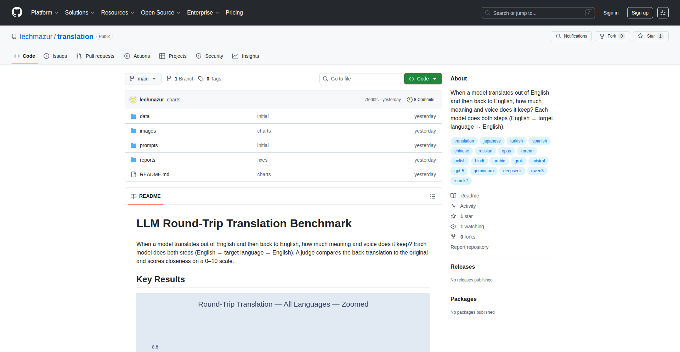Image resolution: width=680 pixels, height=352 pixels.
Task: Open the README outline list icon
Action: (x=432, y=196)
